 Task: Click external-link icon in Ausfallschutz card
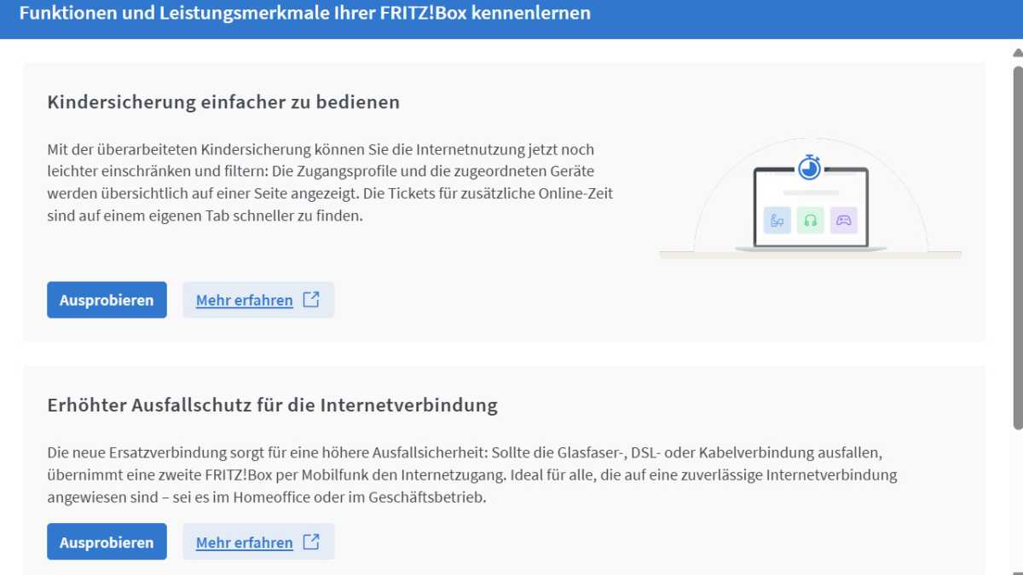(311, 542)
